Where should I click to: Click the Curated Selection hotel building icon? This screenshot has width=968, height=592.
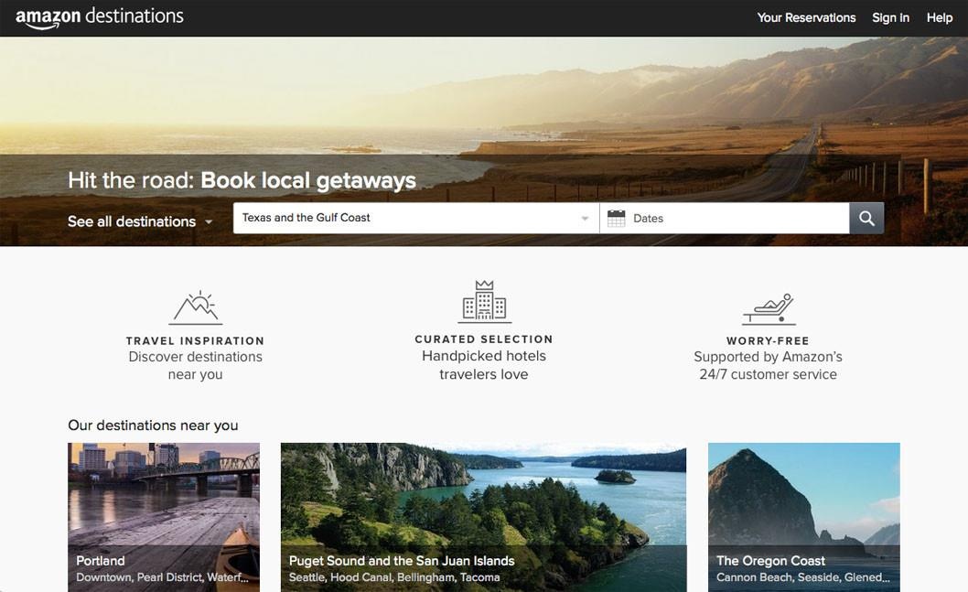pos(484,302)
